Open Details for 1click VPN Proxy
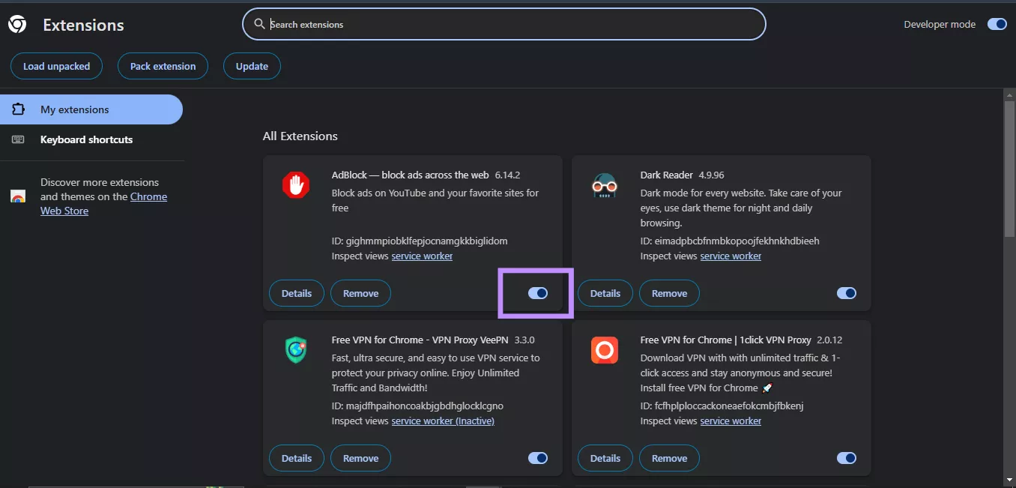Viewport: 1016px width, 488px height. pyautogui.click(x=605, y=458)
